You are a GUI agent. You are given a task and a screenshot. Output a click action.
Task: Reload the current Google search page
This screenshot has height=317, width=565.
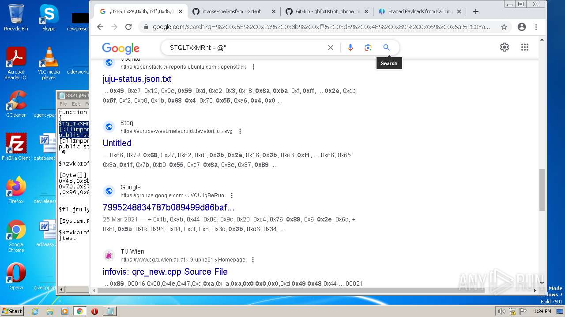point(128,27)
